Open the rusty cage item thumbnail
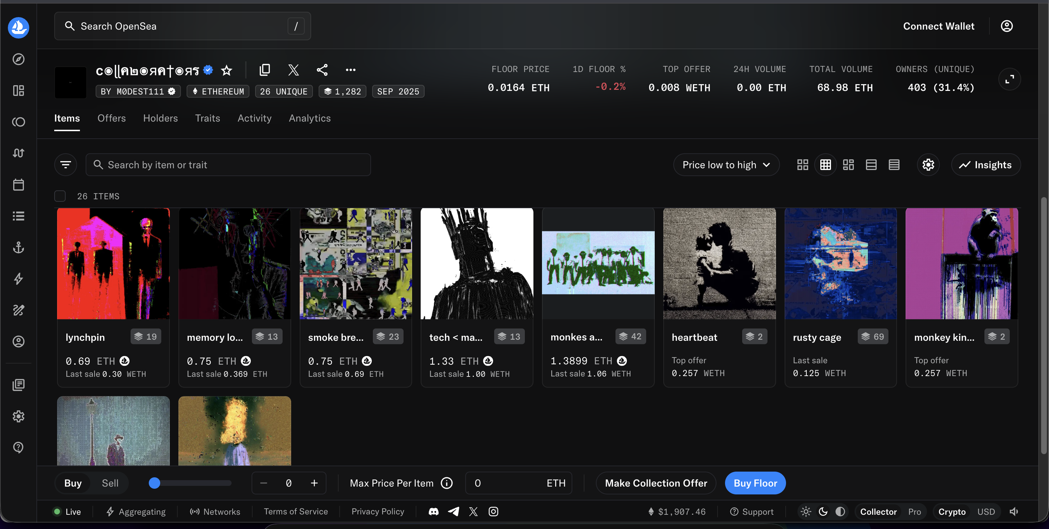 [x=841, y=264]
